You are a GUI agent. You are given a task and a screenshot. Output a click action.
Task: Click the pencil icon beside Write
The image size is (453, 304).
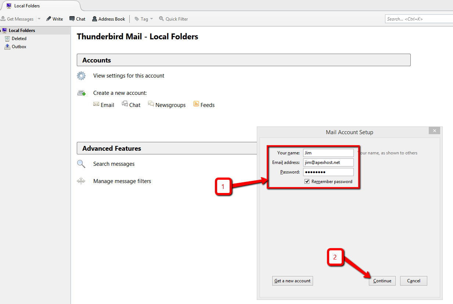[x=48, y=19]
